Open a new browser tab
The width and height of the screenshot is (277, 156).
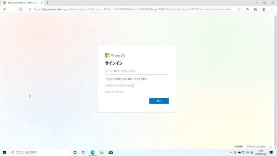pyautogui.click(x=47, y=3)
